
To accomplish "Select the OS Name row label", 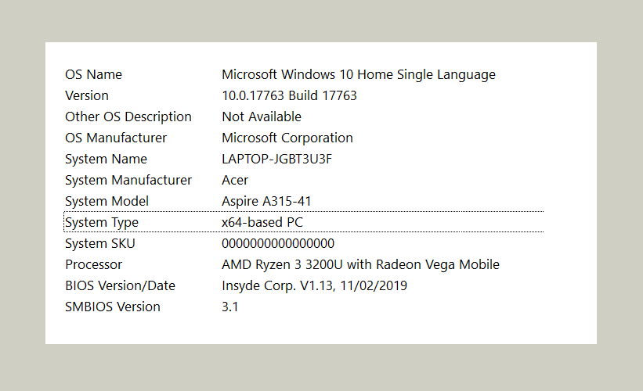I will [x=93, y=74].
